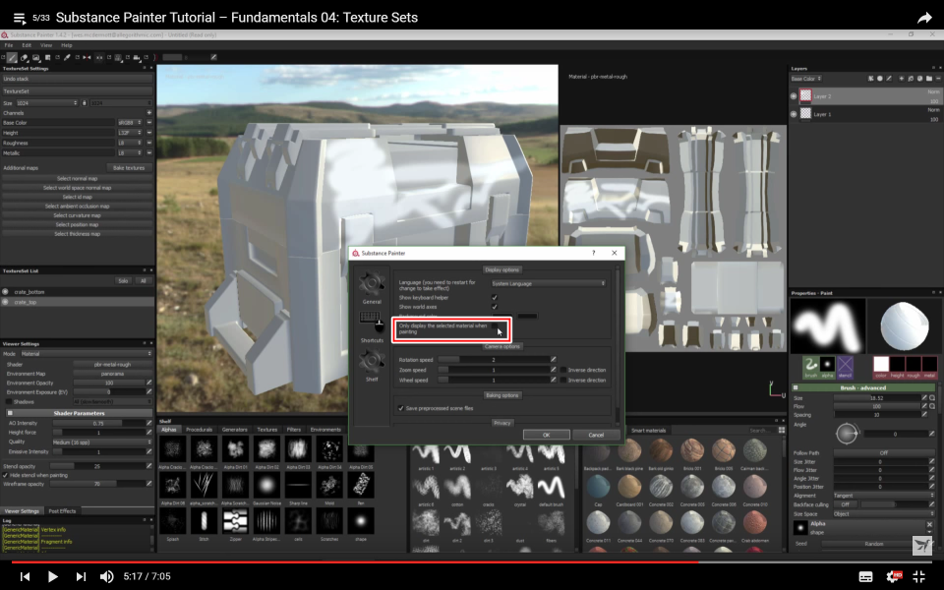Open YouTube settings gear with HD badge
The height and width of the screenshot is (590, 944).
894,576
